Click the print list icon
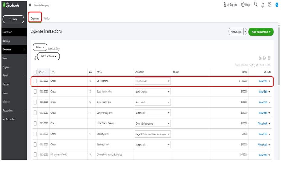This screenshot has width=302, height=169. 260,58
